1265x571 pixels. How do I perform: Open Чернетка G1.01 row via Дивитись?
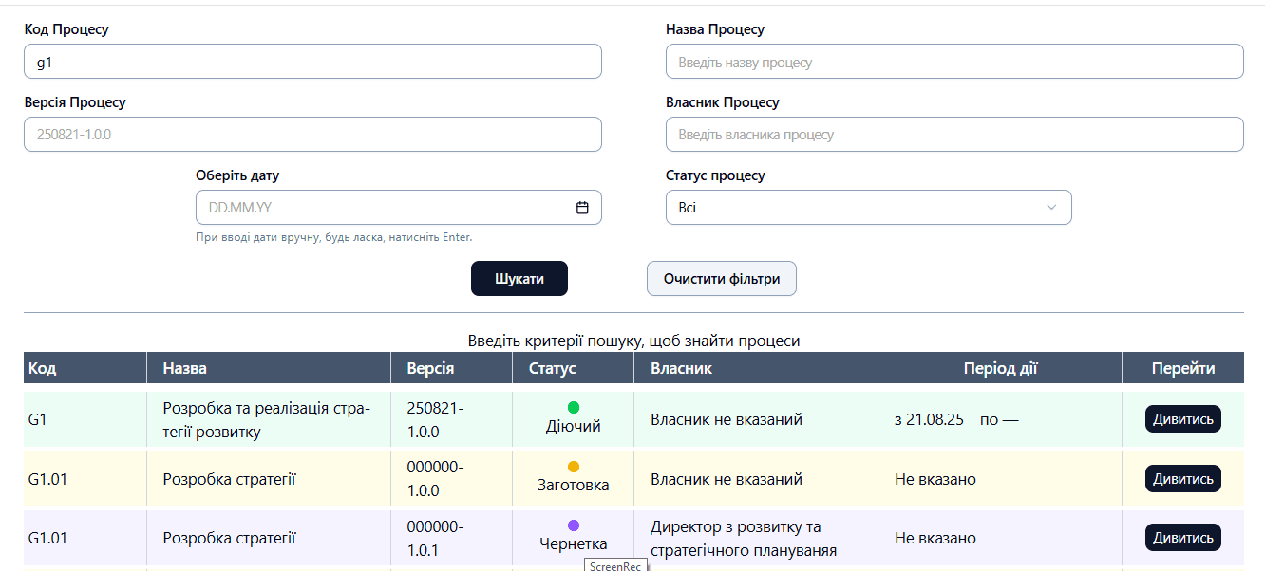coord(1182,538)
